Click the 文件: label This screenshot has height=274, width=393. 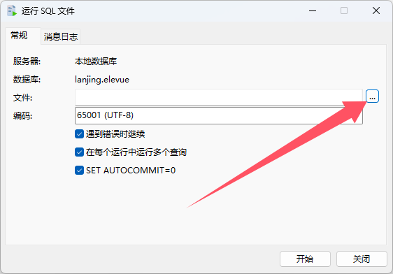point(22,97)
